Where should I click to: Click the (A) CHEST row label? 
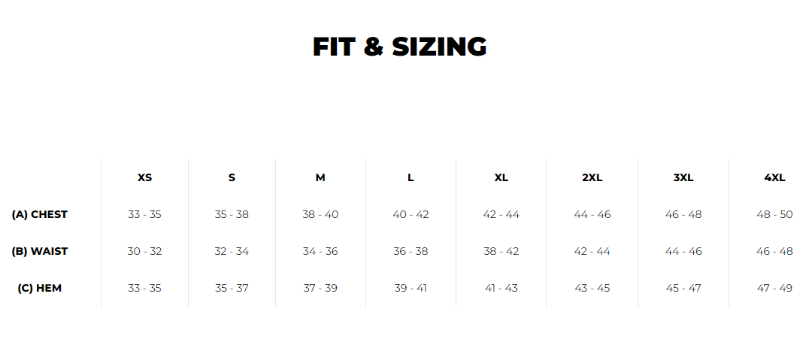[40, 214]
